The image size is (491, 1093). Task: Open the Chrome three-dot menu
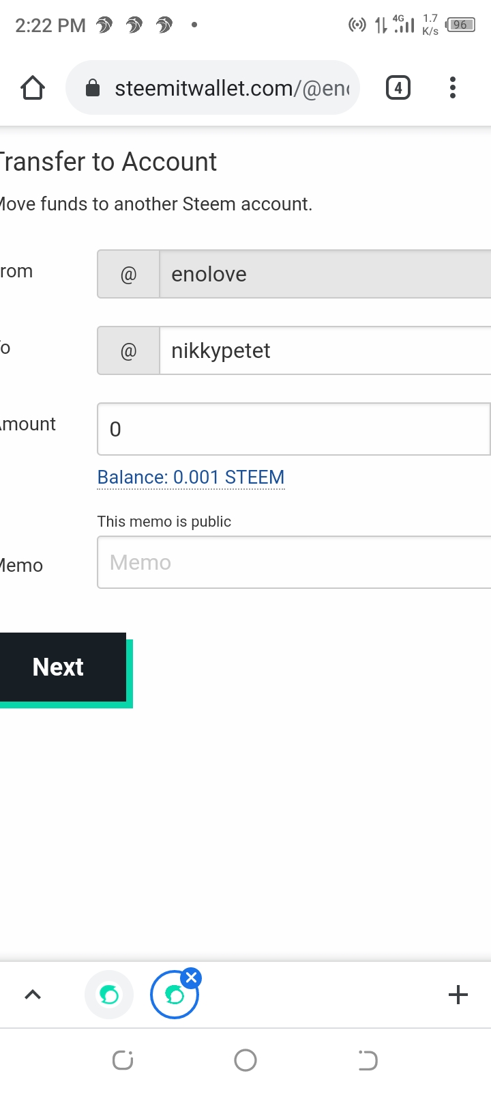click(x=453, y=88)
